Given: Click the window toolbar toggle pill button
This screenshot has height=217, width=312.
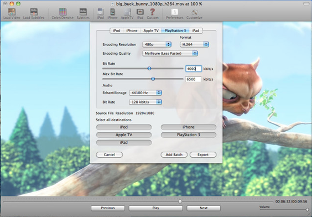Looking at the screenshot, I should point(306,4).
